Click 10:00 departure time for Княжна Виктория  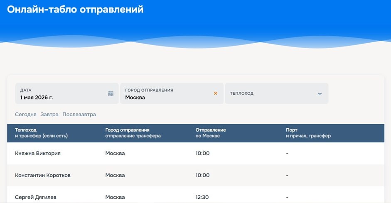pos(203,153)
